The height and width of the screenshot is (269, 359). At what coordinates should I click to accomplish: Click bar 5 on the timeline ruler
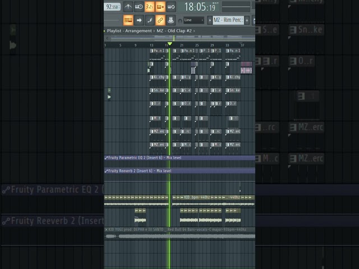(120, 45)
